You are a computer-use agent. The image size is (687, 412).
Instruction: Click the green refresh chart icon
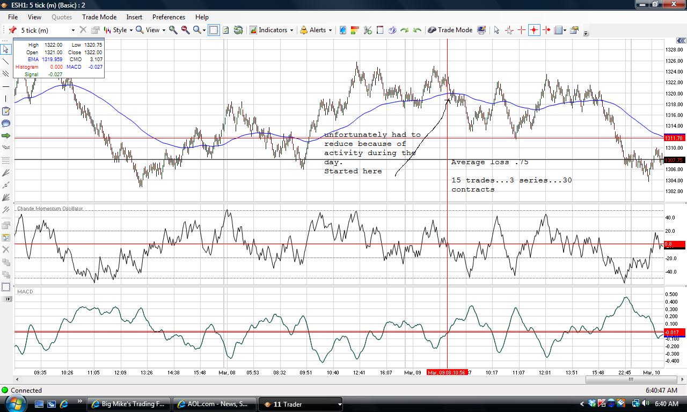pos(238,30)
